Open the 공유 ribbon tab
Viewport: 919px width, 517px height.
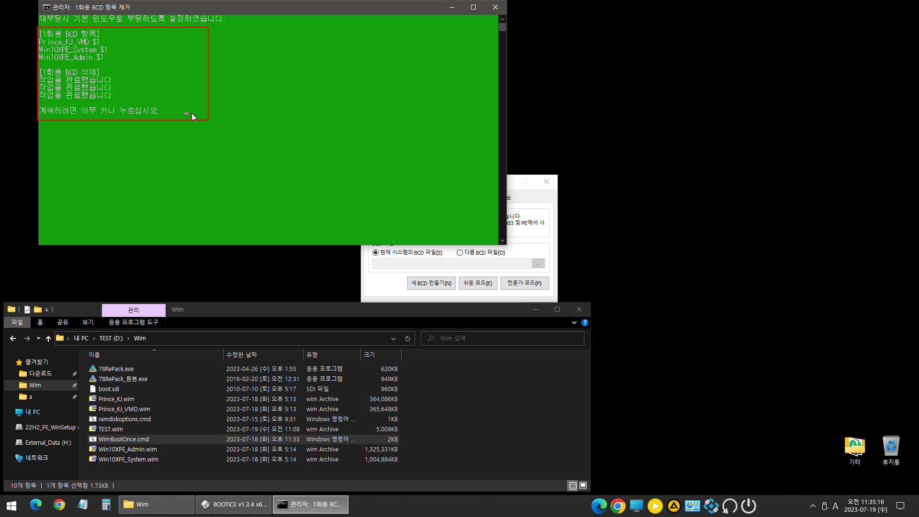pos(63,323)
